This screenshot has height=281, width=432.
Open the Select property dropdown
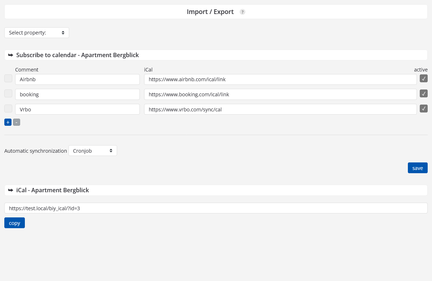click(x=37, y=33)
